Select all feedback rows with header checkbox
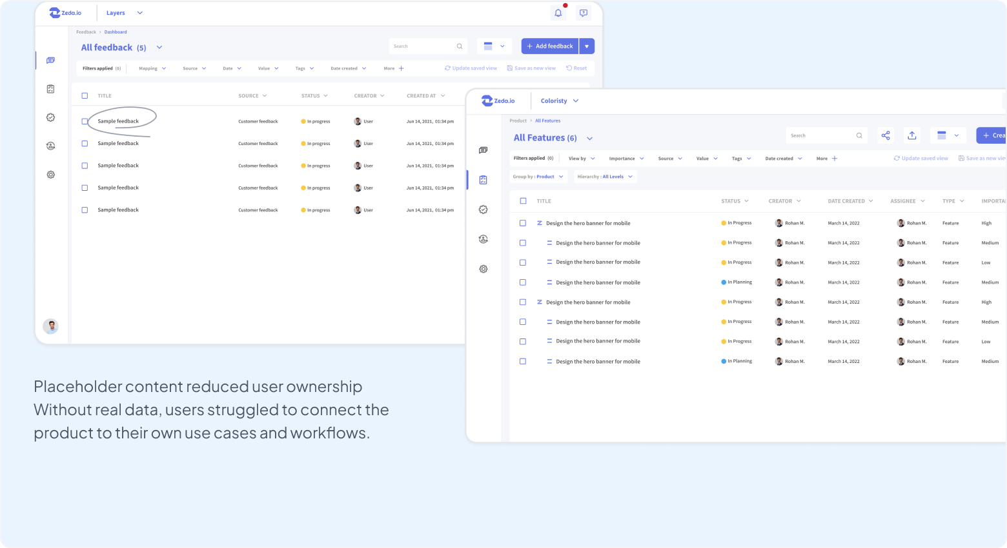Image resolution: width=1007 pixels, height=548 pixels. click(x=85, y=95)
